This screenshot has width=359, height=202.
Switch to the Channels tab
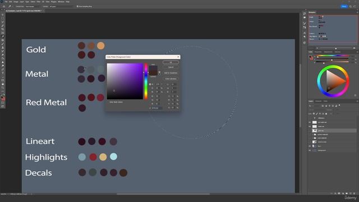(x=318, y=101)
